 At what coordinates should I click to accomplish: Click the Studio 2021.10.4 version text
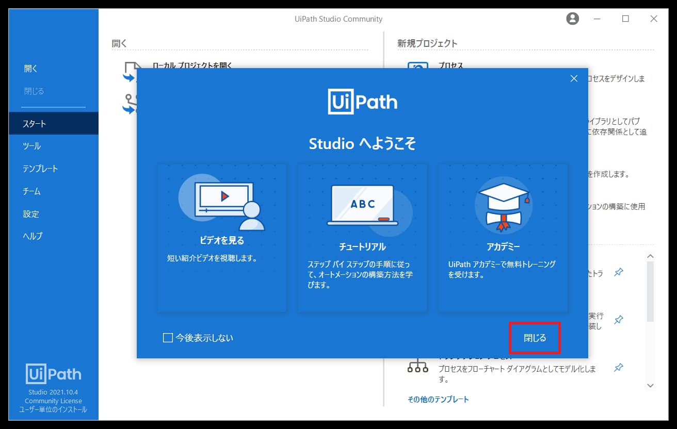coord(53,392)
